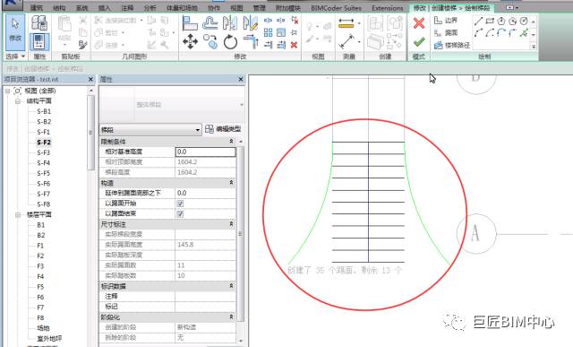The image size is (573, 347).
Task: Open the 梯段 filter dropdown
Action: 150,130
